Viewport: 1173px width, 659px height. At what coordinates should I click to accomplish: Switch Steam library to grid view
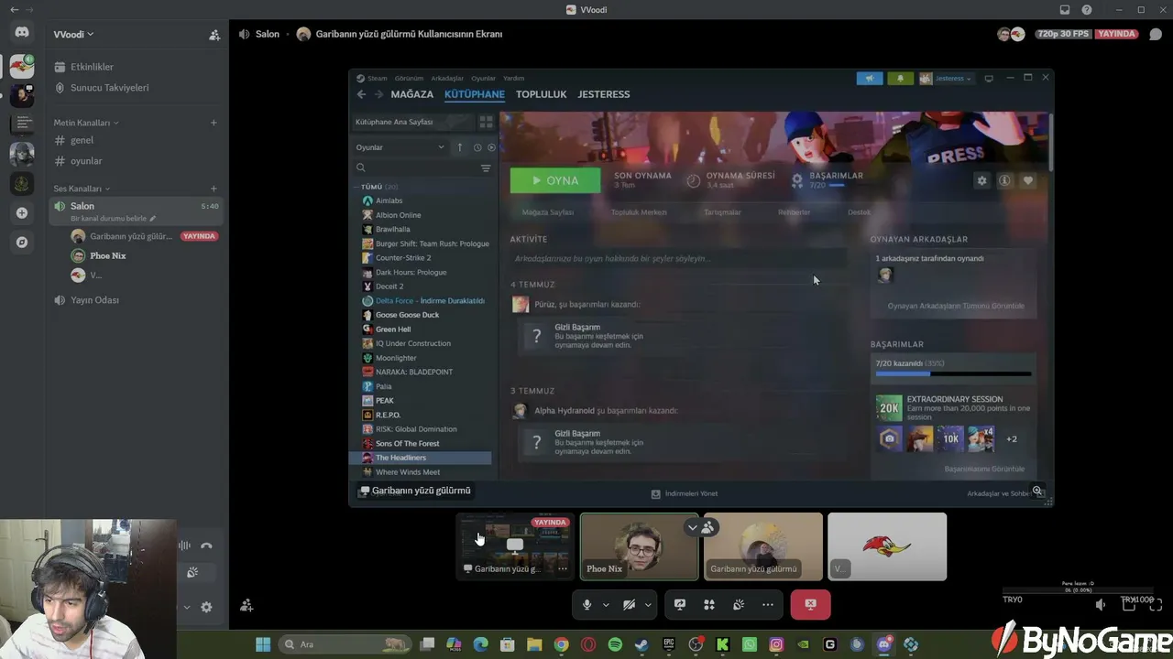[486, 122]
